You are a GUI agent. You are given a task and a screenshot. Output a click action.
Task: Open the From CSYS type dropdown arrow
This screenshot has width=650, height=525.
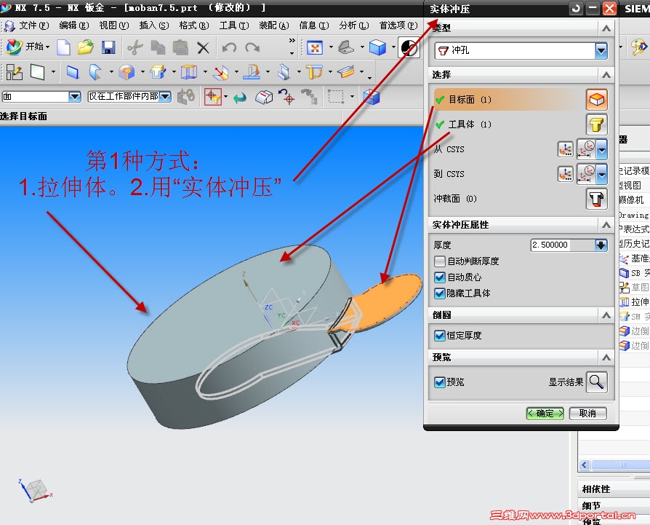pyautogui.click(x=602, y=149)
